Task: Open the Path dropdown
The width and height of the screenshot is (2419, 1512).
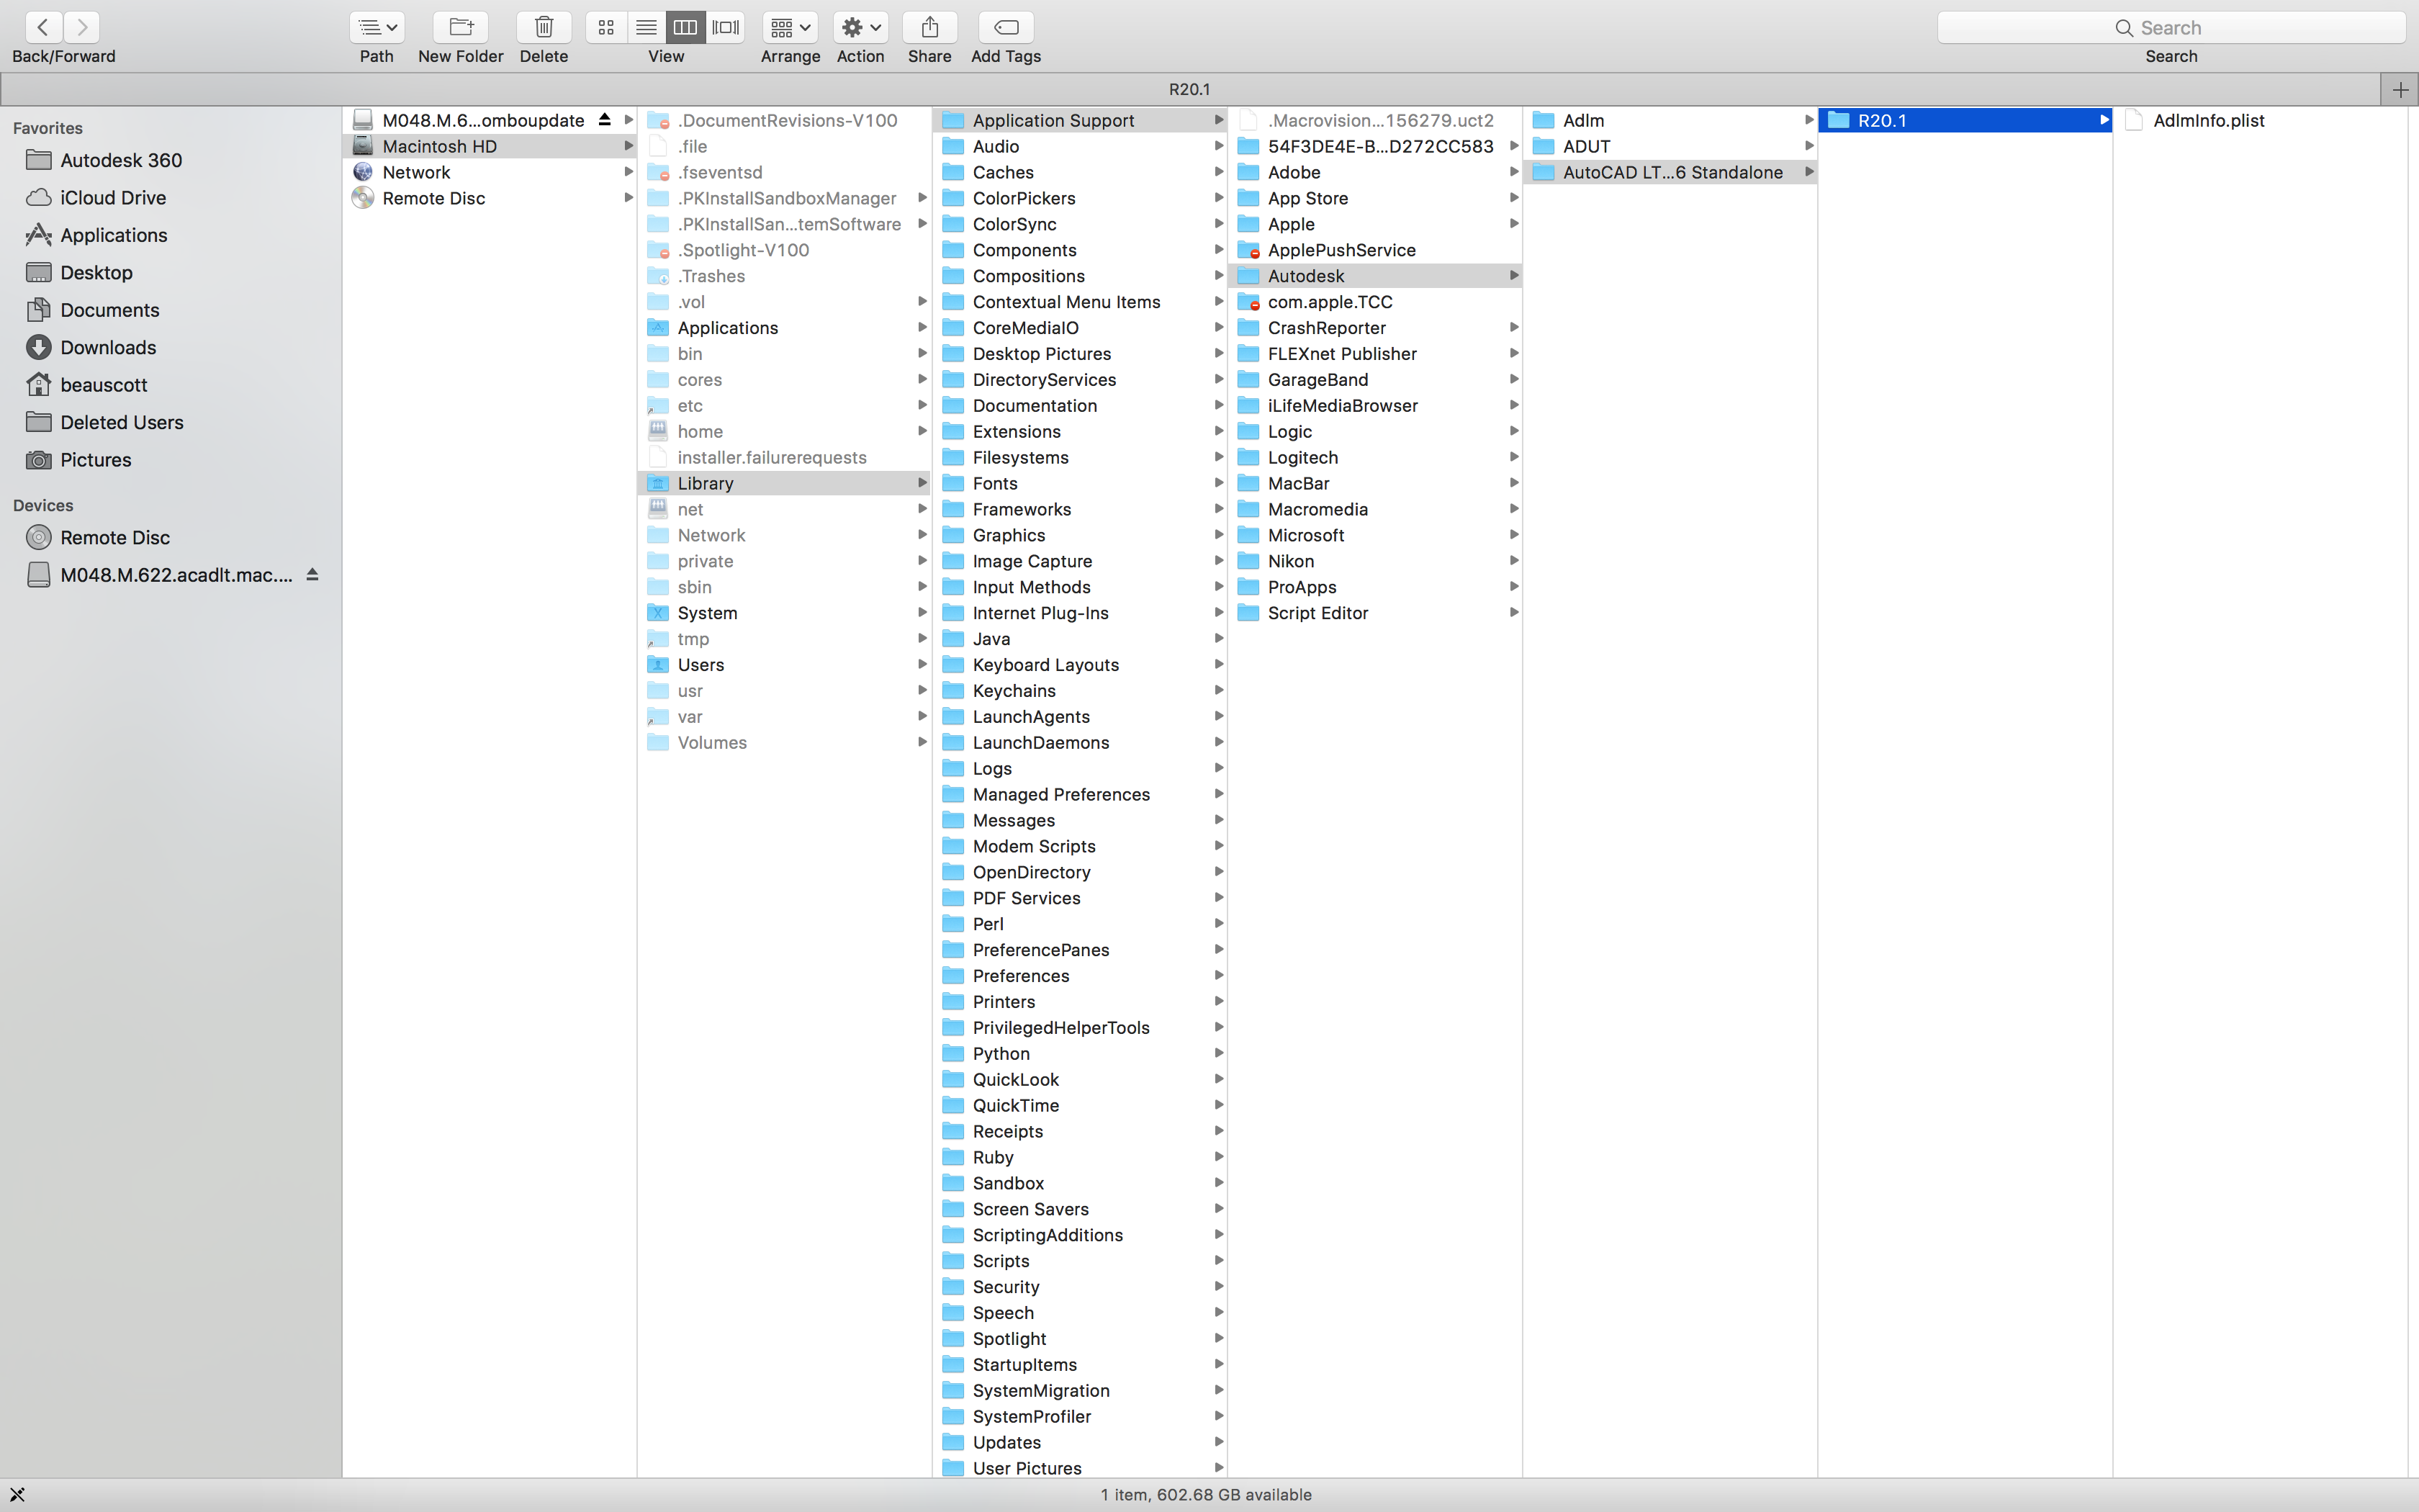Action: 377,28
